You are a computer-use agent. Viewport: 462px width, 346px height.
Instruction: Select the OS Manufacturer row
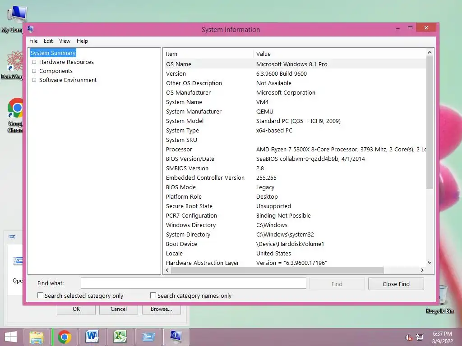click(295, 92)
